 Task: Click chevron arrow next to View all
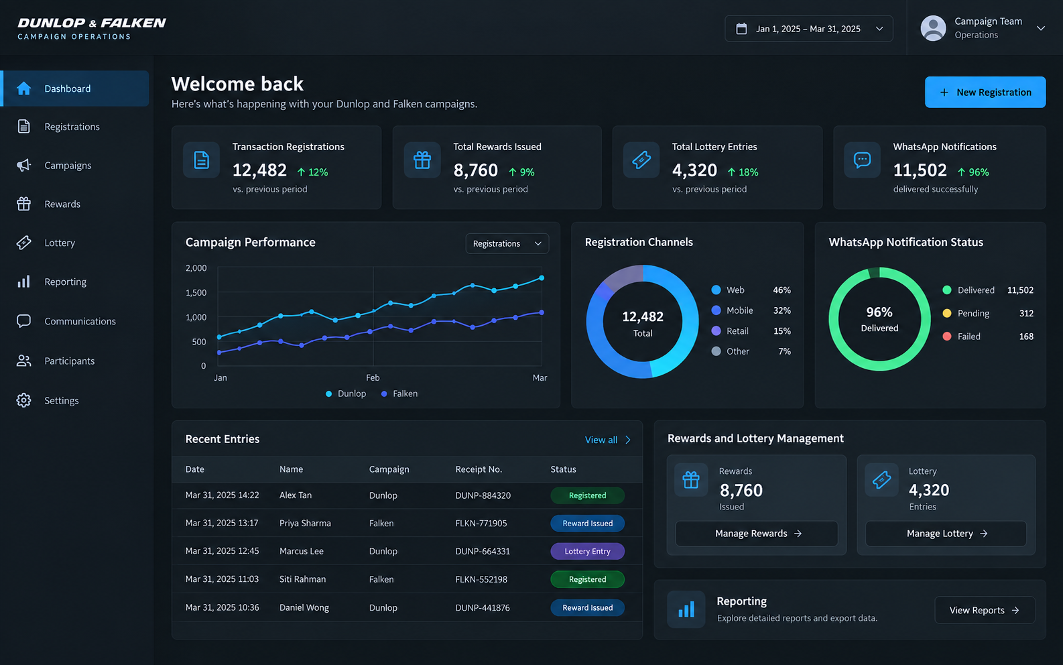click(628, 440)
